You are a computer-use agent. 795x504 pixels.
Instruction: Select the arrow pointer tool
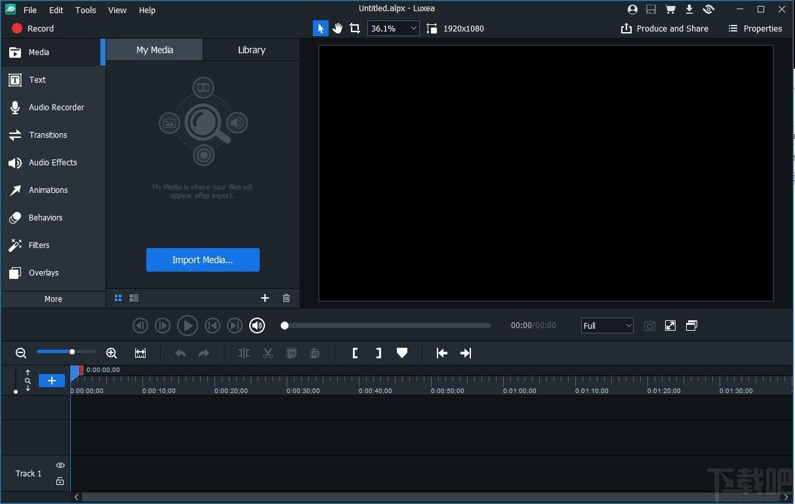[x=321, y=28]
